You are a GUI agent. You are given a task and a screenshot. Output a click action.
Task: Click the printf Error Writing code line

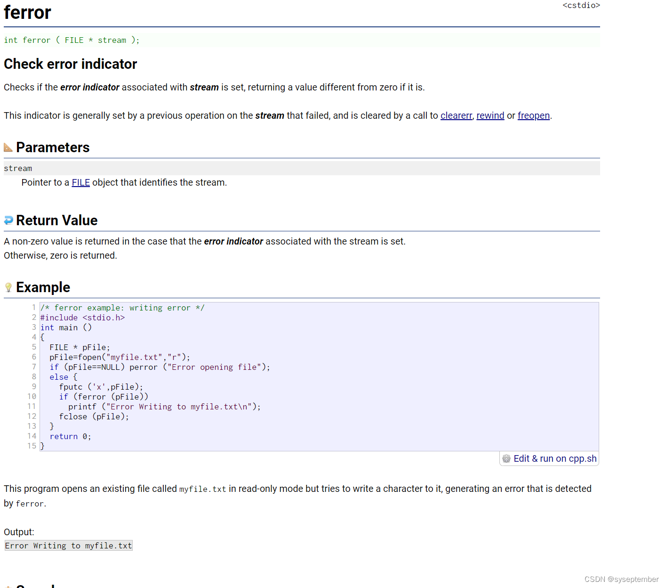164,407
